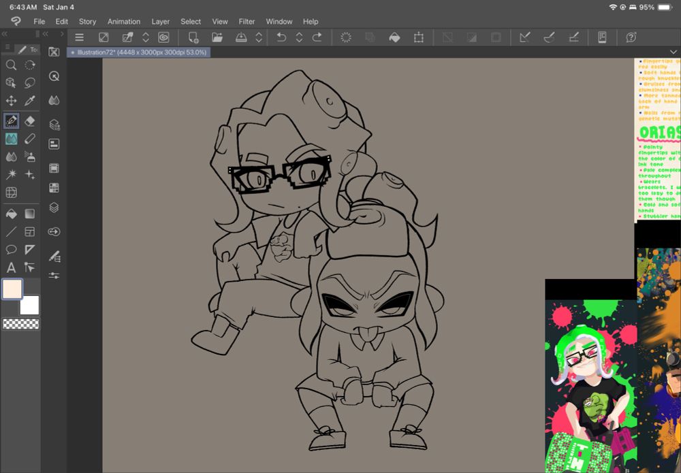
Task: Select the Gradient tool
Action: 29,214
